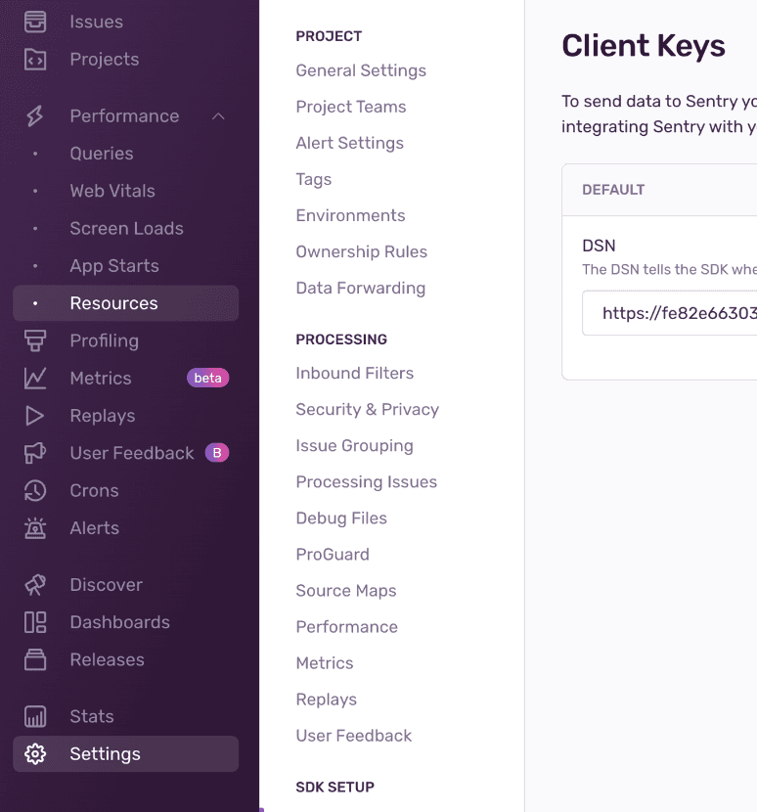Click the Performance lightning bolt icon

[x=35, y=116]
